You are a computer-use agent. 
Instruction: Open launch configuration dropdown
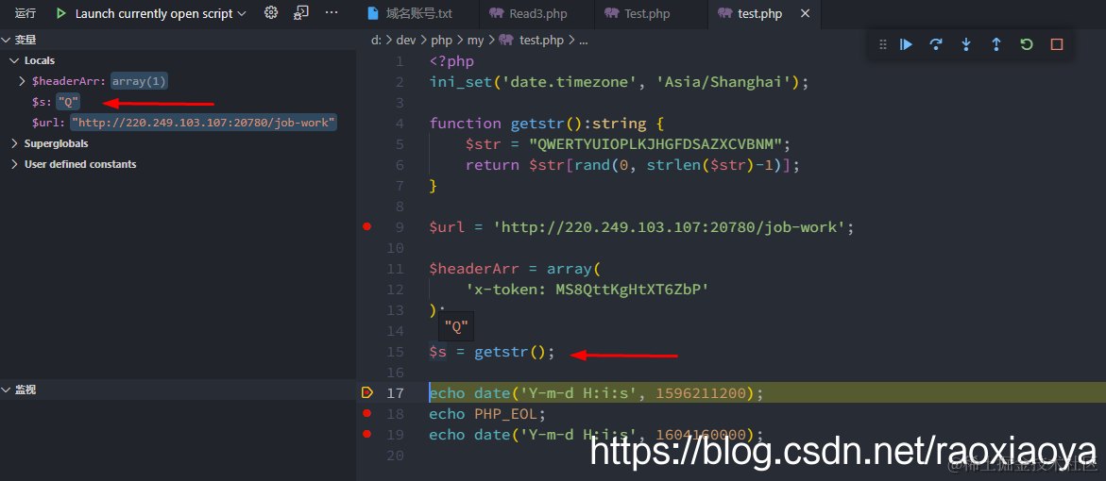point(242,13)
